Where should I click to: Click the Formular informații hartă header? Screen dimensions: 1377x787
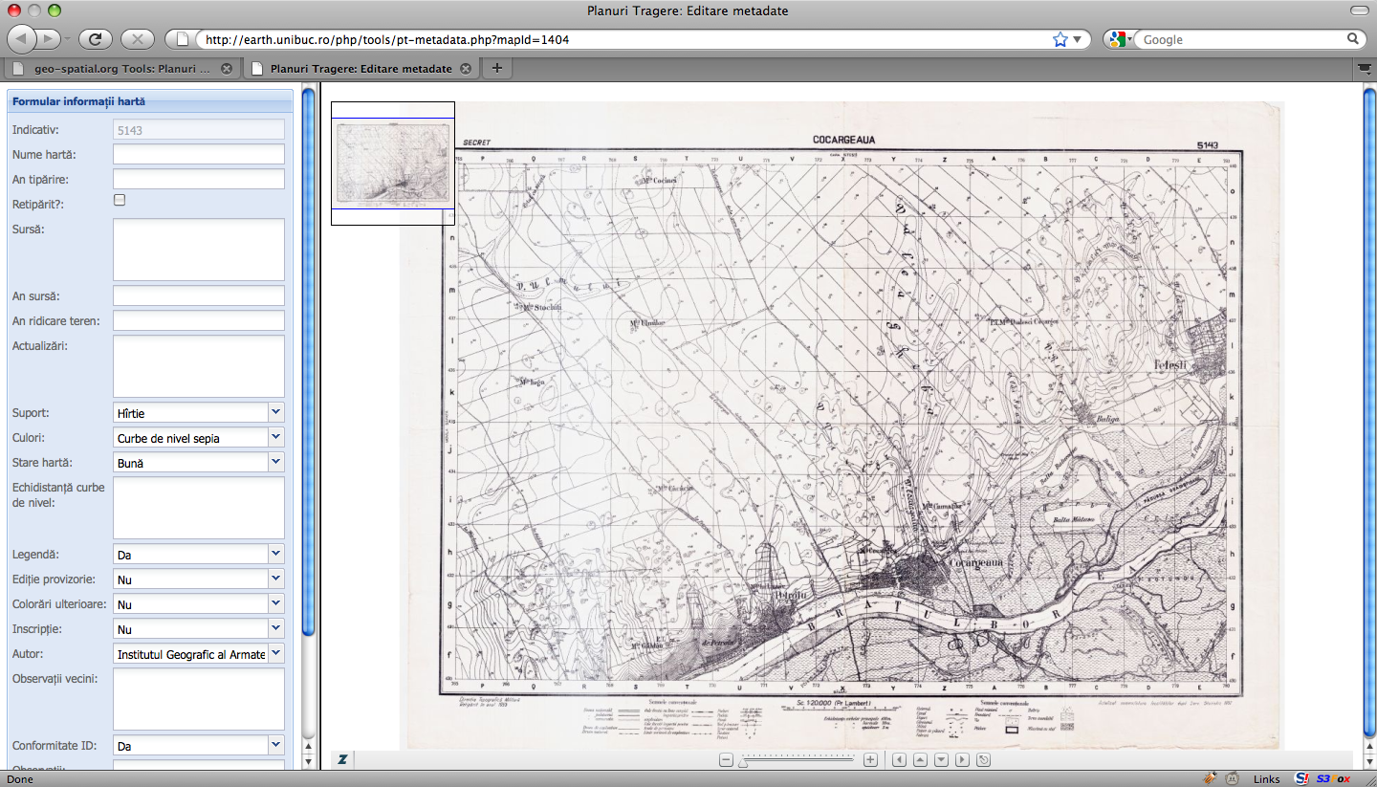click(150, 101)
